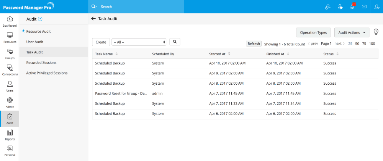
Task: Click the Audit help question-mark icon
Action: [x=40, y=19]
